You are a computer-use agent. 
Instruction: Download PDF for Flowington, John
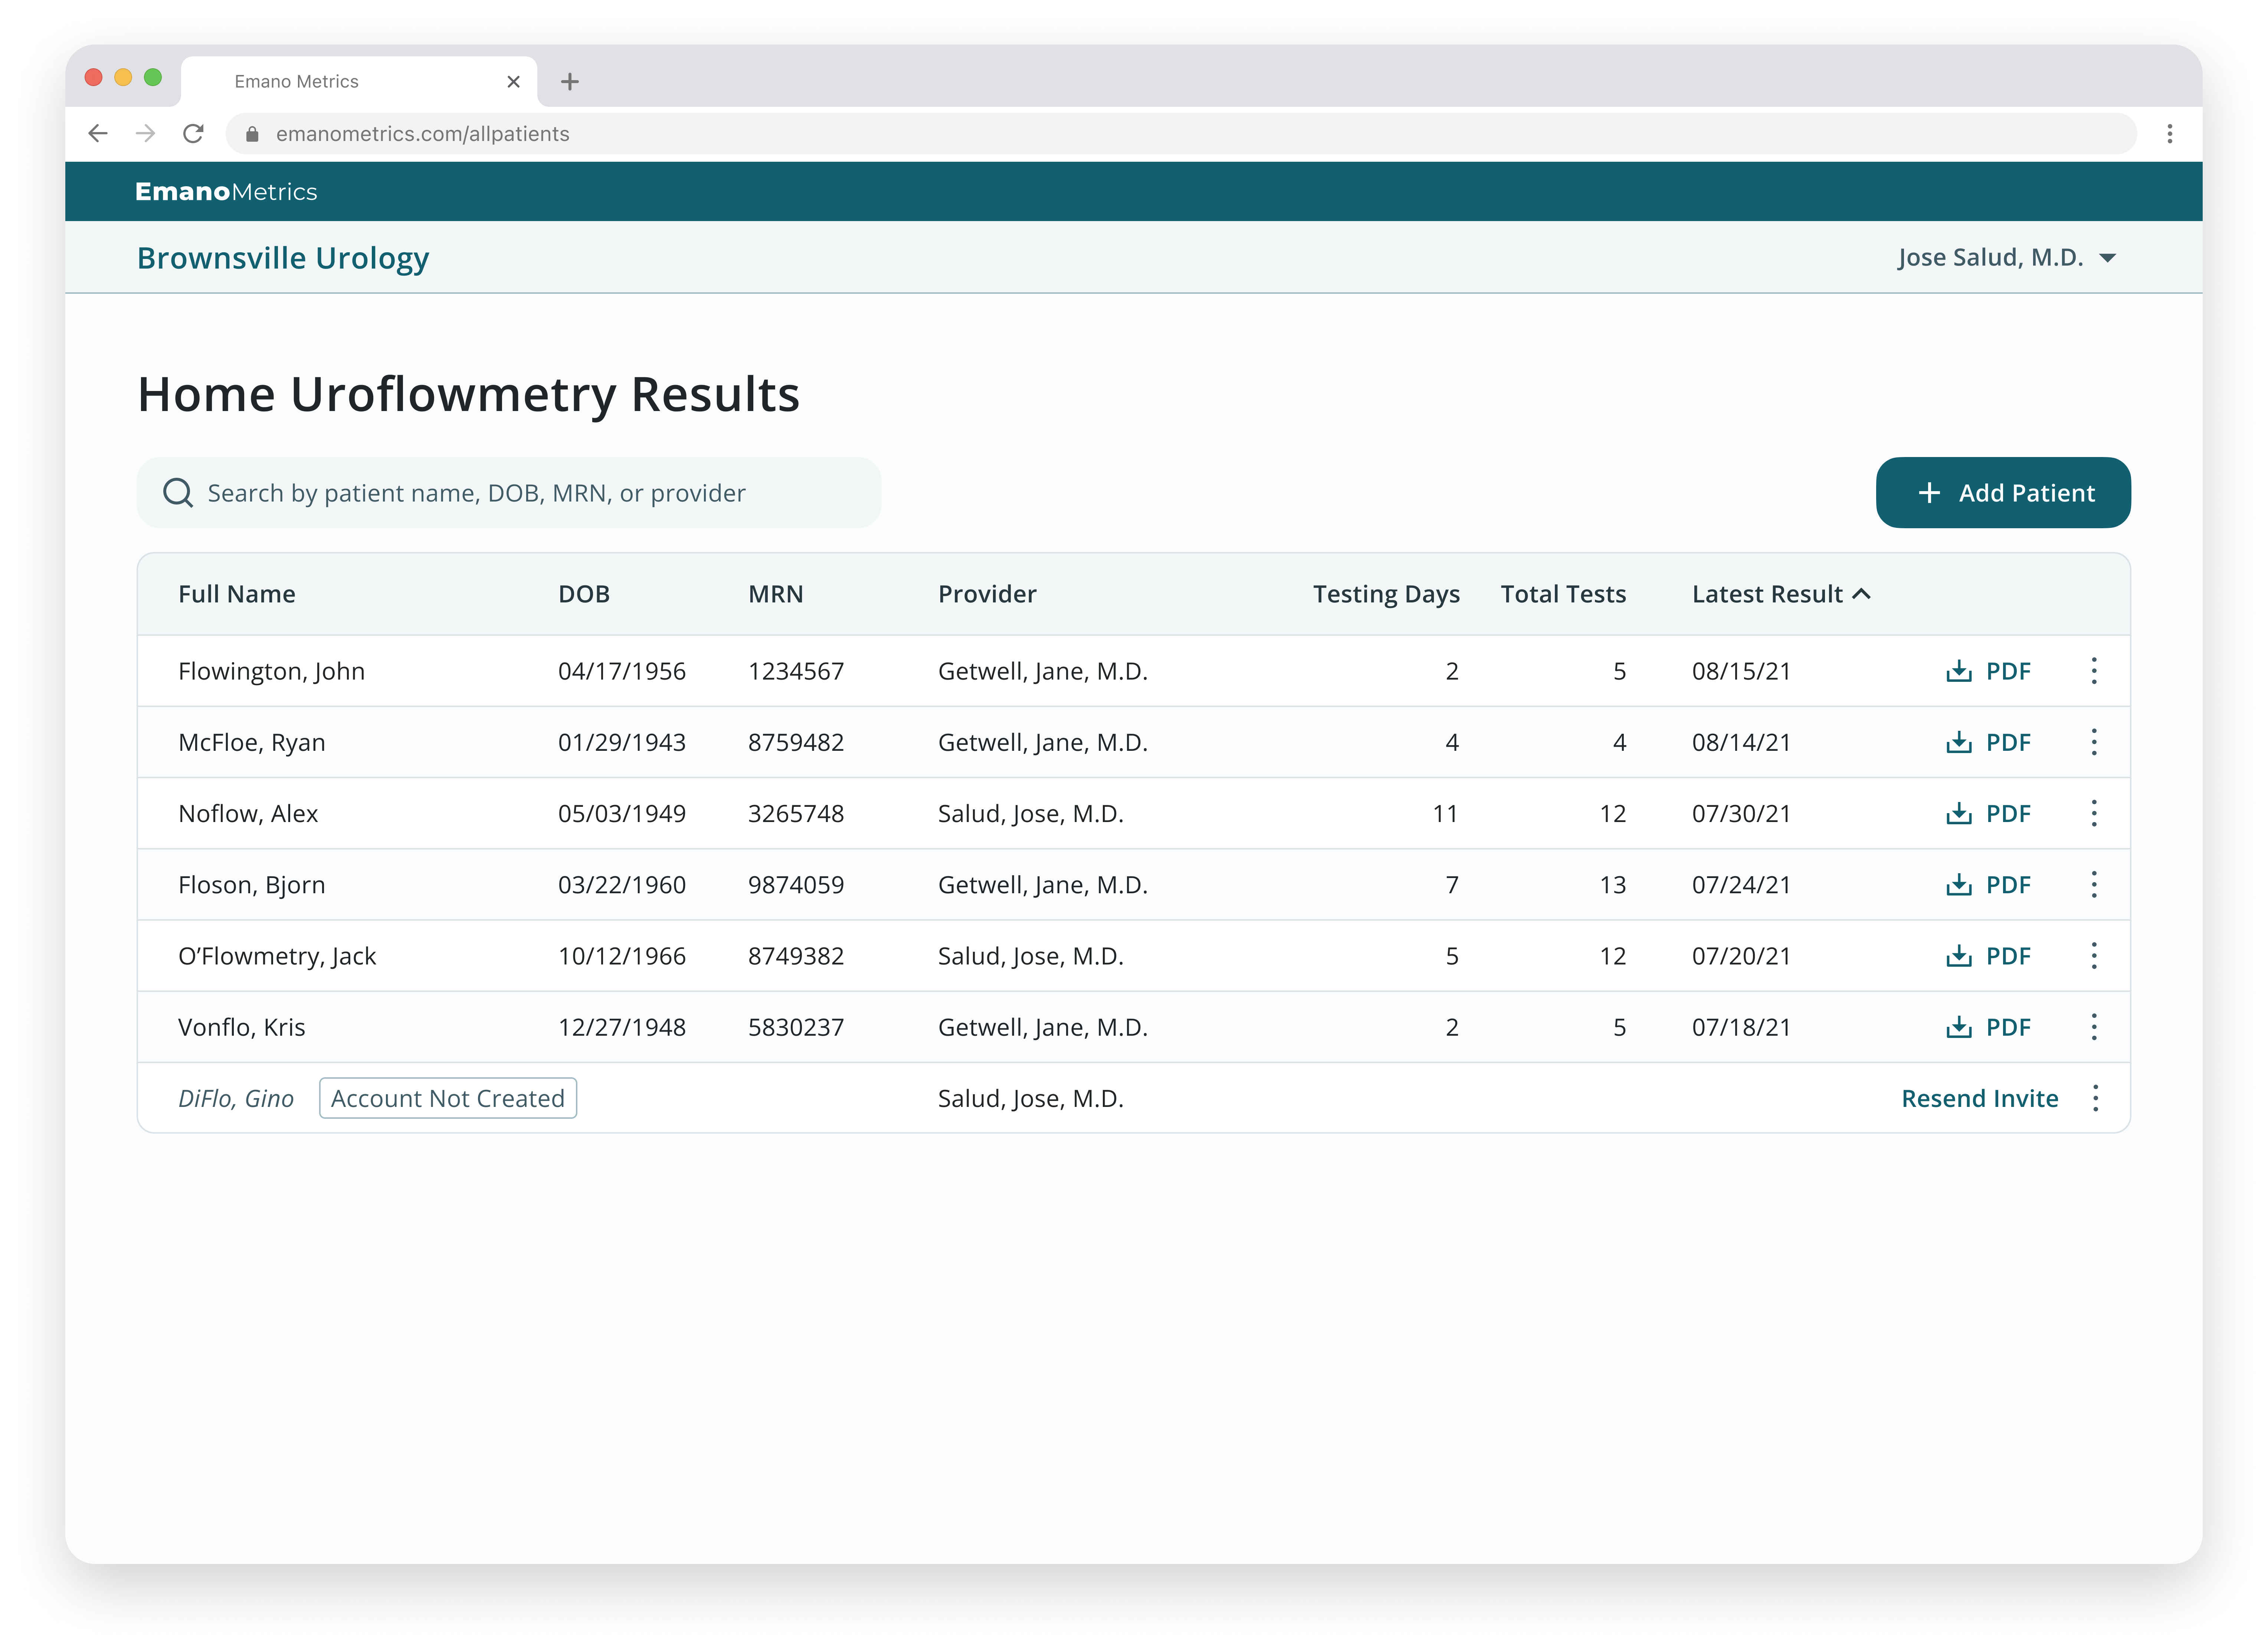click(x=1988, y=671)
